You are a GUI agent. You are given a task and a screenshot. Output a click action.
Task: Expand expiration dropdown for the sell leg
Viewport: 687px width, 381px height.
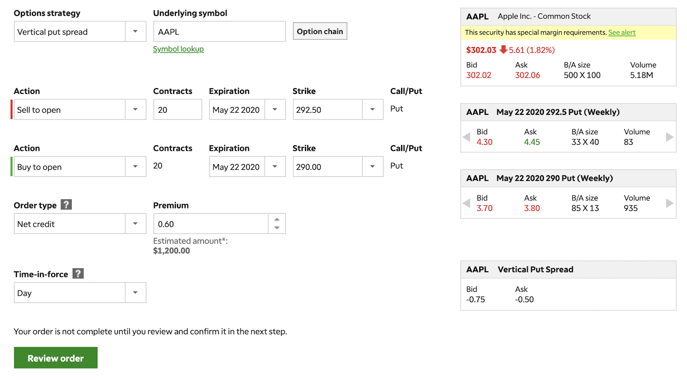(x=275, y=110)
